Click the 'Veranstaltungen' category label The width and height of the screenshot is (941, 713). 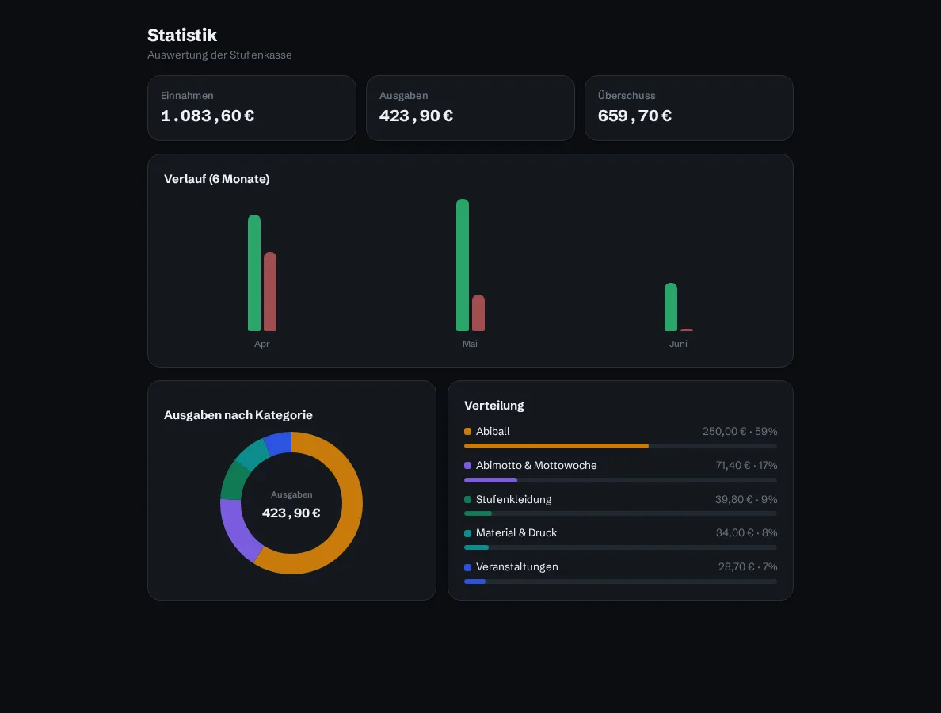516,567
